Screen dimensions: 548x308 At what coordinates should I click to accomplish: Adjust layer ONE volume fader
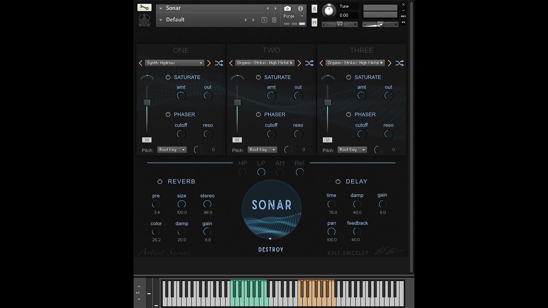pyautogui.click(x=147, y=103)
